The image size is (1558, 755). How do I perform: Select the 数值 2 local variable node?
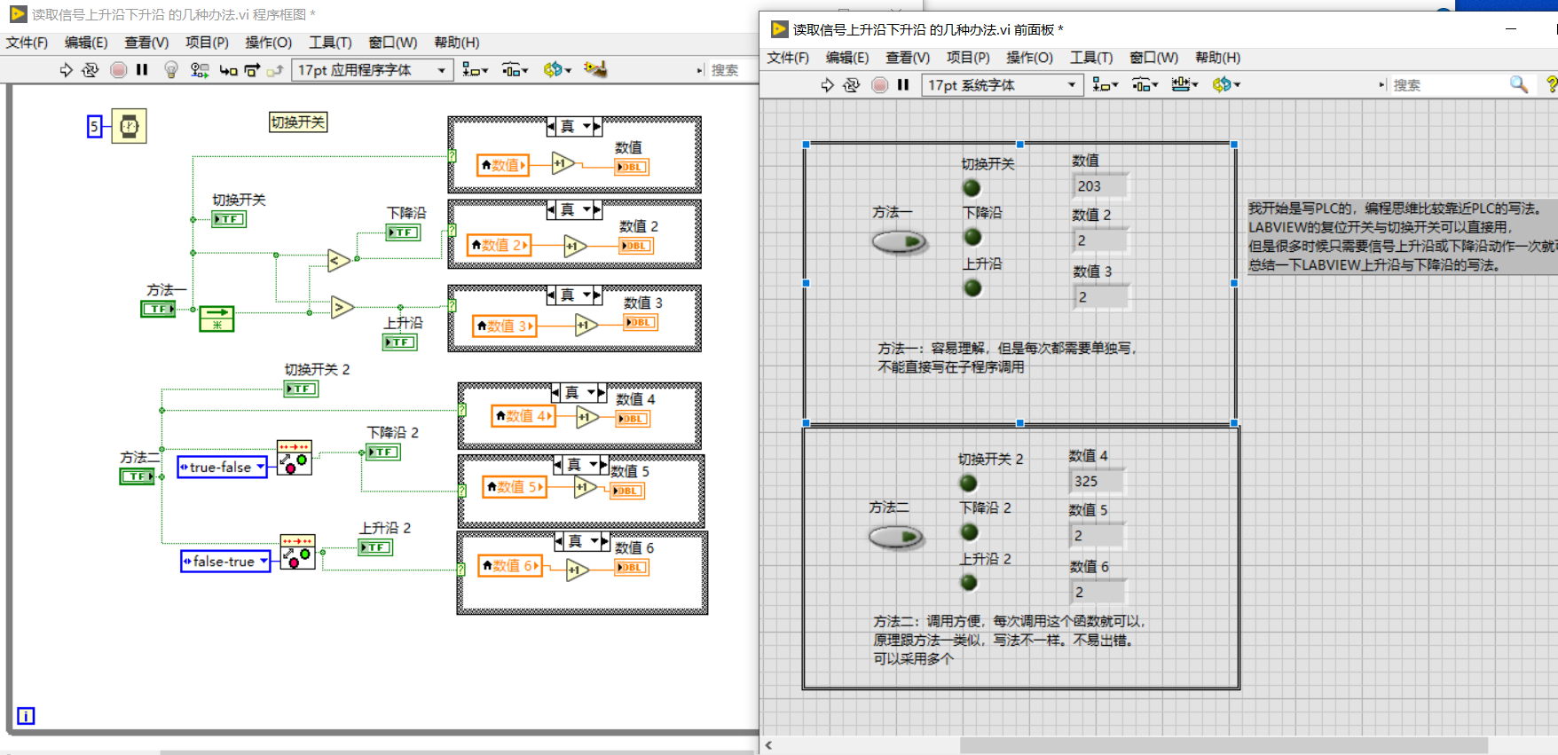[x=500, y=245]
